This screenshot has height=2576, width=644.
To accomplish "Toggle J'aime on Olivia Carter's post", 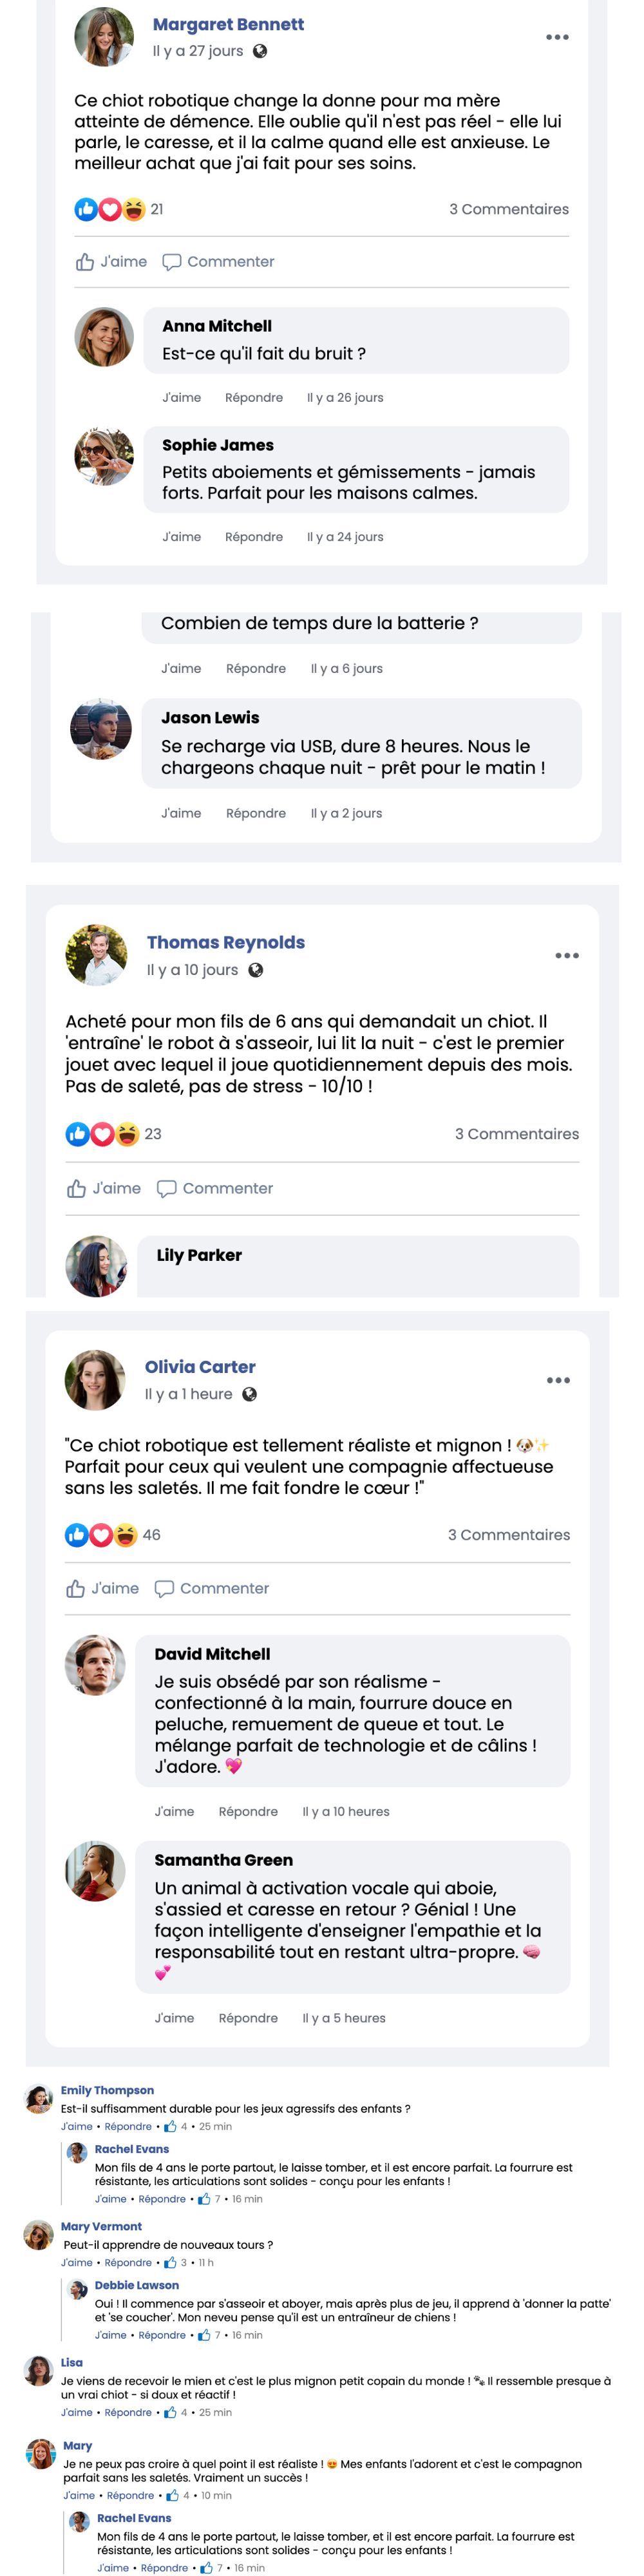I will [x=76, y=1588].
